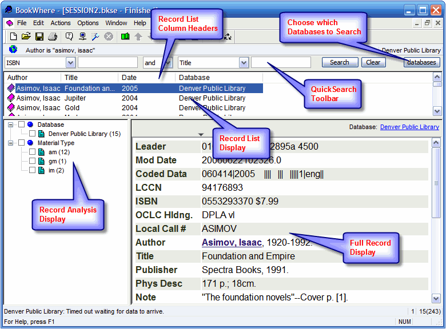The height and width of the screenshot is (329, 446).
Task: Click the databases button
Action: [x=421, y=62]
